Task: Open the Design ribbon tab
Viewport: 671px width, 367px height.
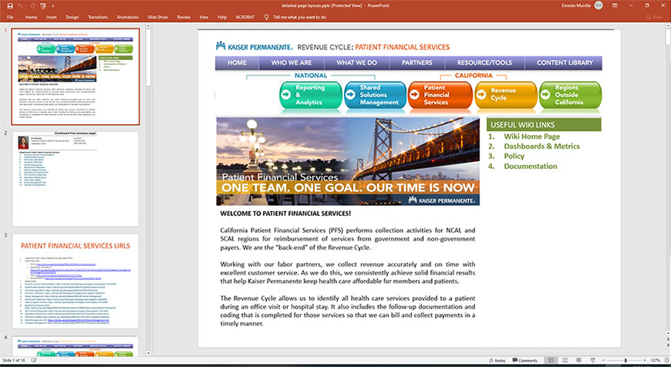Action: tap(72, 17)
